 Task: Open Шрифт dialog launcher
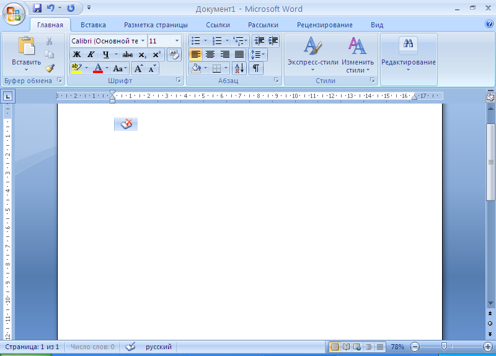point(179,80)
